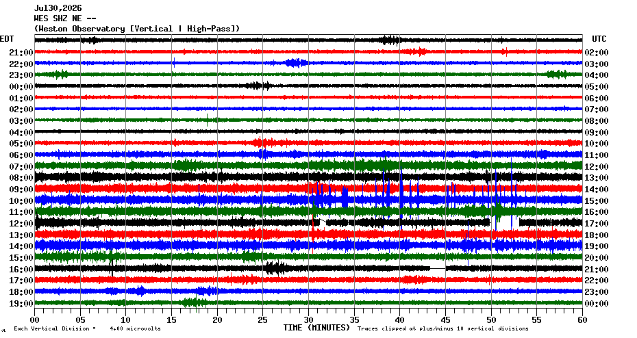The width and height of the screenshot is (637, 338).
Task: Select the 13:00 EDT row label
Action: pyautogui.click(x=21, y=235)
